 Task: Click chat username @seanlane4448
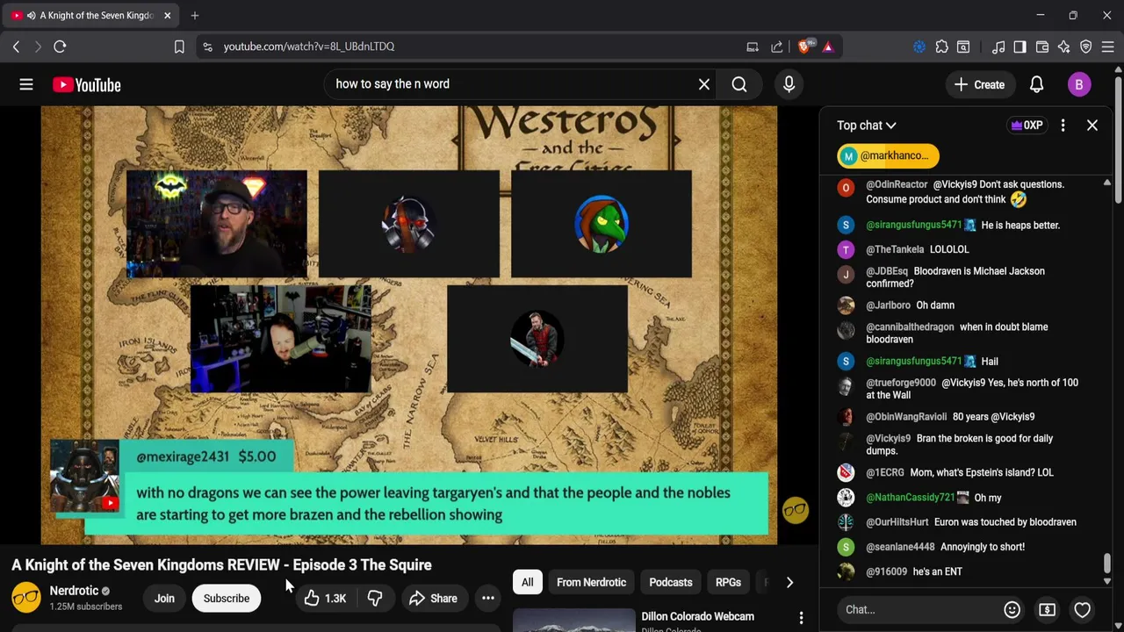900,547
